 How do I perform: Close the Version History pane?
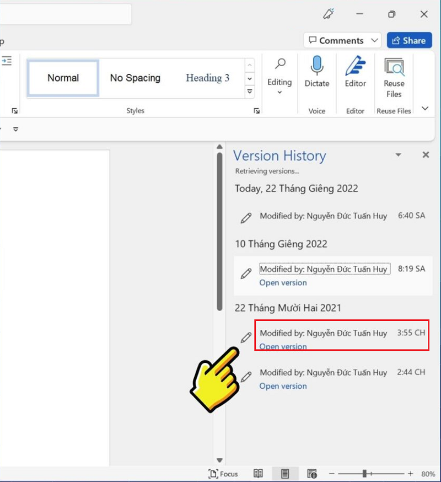tap(426, 155)
